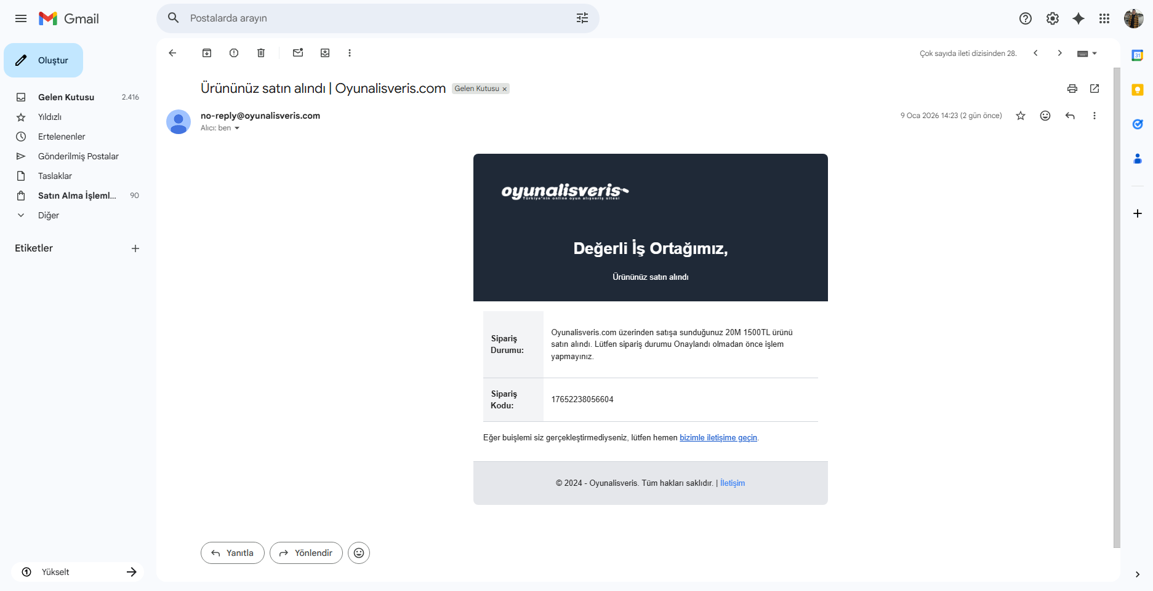This screenshot has height=591, width=1153.
Task: Add emoji reaction at message bottom
Action: click(359, 553)
